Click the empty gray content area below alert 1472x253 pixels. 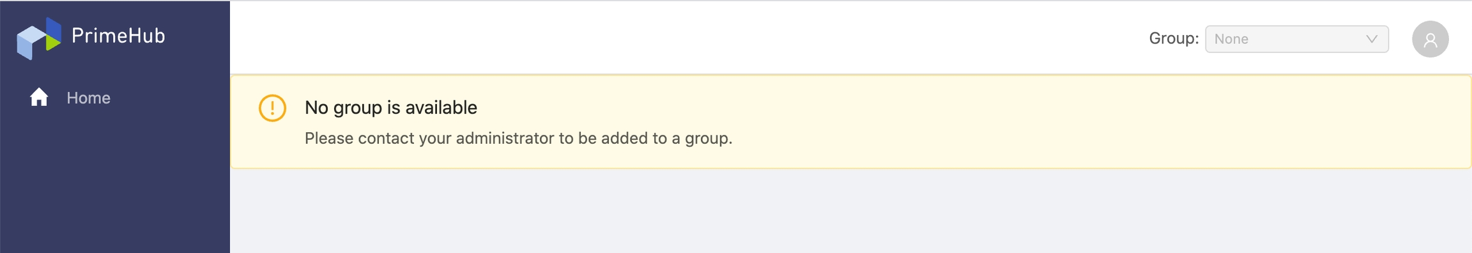pos(850,211)
